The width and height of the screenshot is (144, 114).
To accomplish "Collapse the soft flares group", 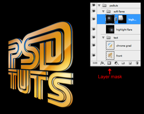I will [x=103, y=11].
